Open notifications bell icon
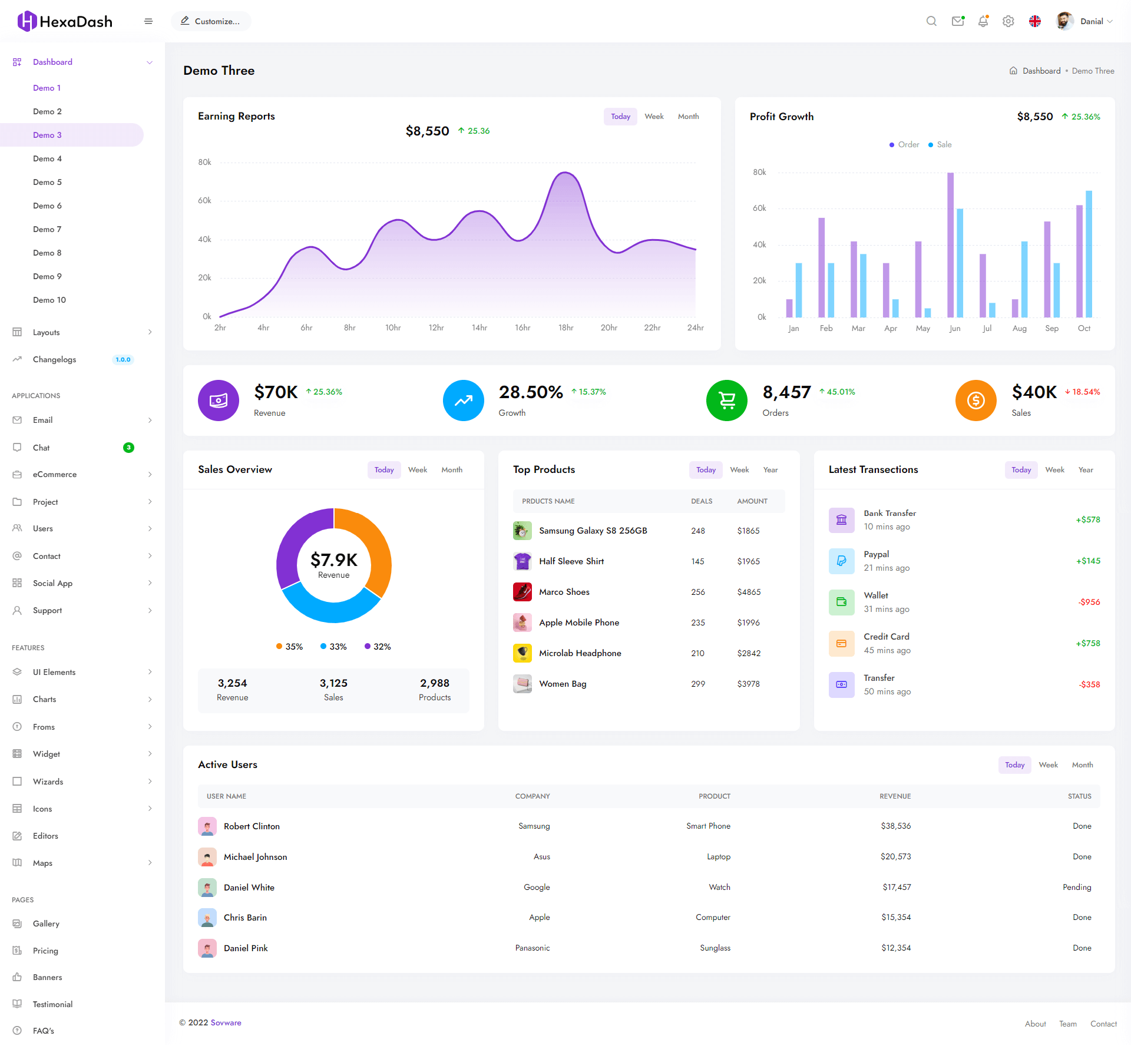 click(x=983, y=21)
